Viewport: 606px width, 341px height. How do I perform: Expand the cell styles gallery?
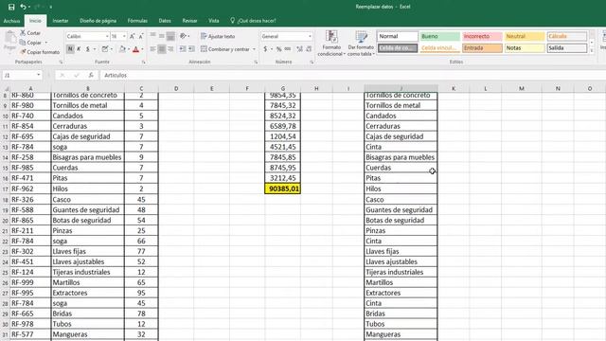click(592, 50)
